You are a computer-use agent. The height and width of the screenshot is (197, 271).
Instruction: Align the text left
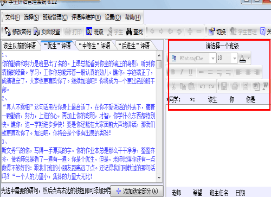238,72
